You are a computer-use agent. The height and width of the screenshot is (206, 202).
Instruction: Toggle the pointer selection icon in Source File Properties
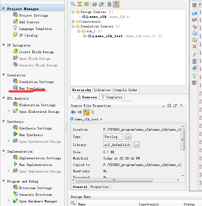click(x=93, y=112)
